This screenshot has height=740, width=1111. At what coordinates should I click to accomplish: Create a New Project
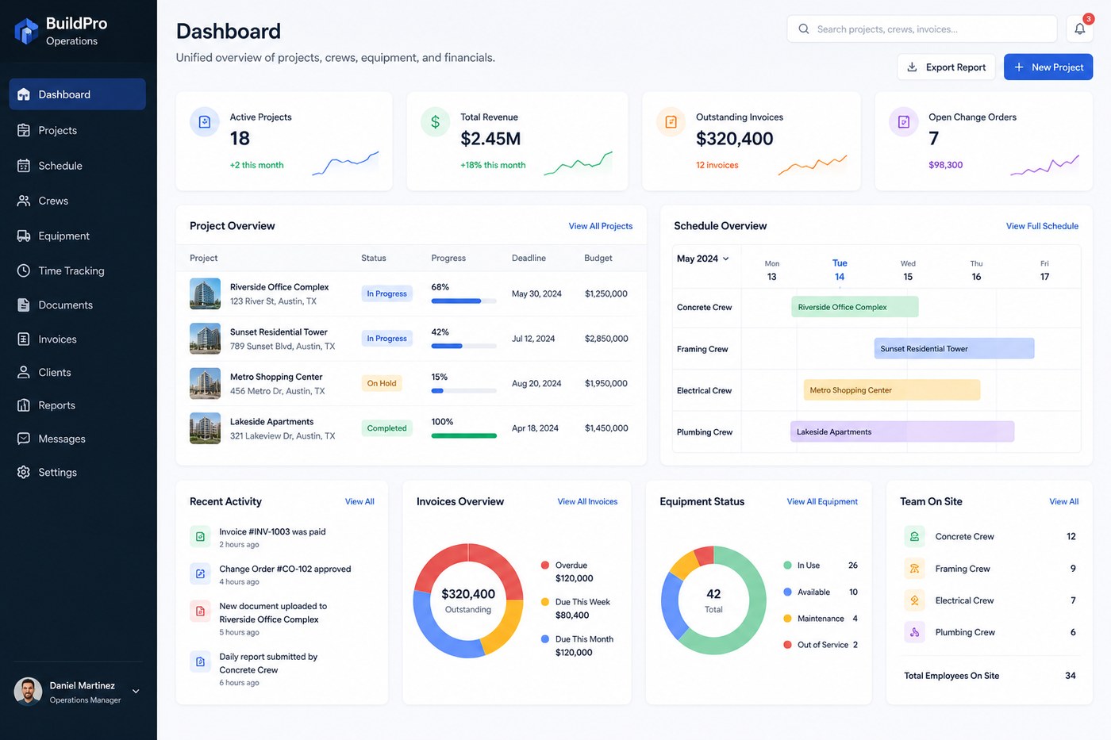[x=1048, y=67]
